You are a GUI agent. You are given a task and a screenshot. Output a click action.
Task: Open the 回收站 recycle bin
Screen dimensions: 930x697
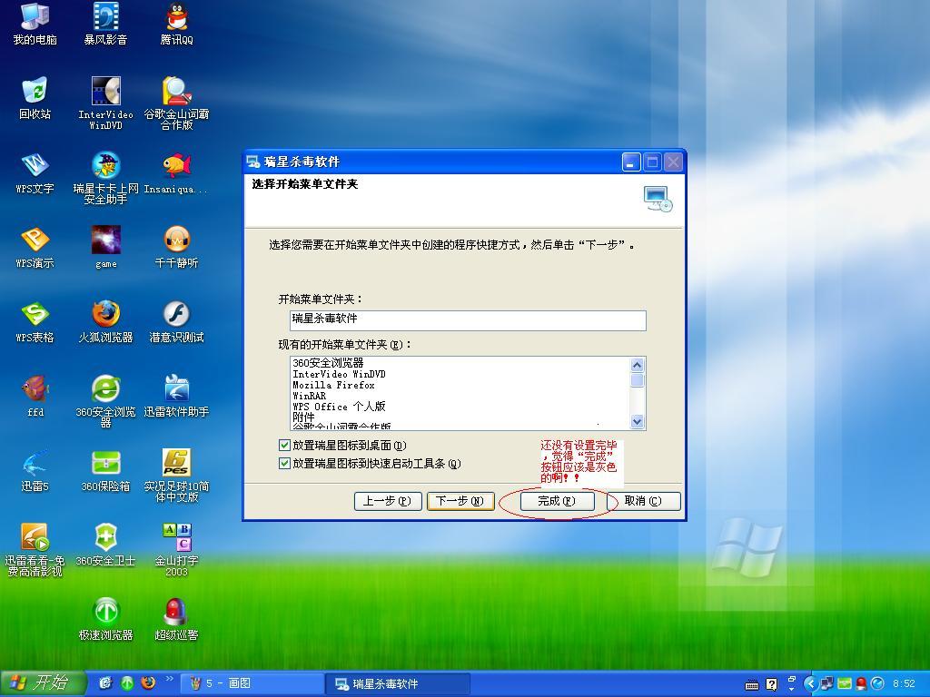(x=35, y=98)
